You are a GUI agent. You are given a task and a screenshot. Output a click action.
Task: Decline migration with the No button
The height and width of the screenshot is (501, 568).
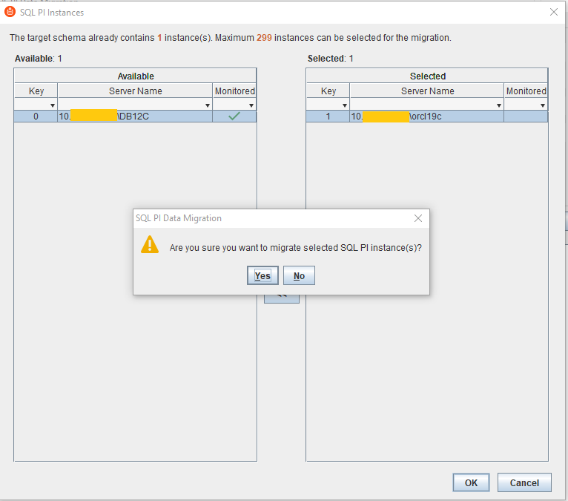tap(299, 275)
